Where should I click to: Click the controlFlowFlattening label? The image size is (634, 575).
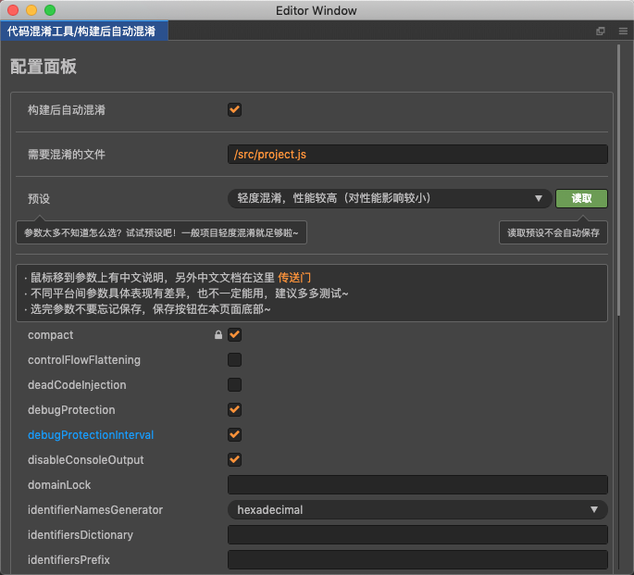(84, 360)
